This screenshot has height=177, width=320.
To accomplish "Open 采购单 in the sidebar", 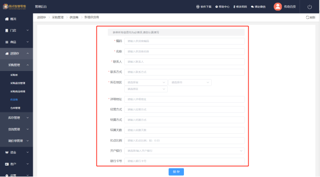I will pyautogui.click(x=14, y=75).
